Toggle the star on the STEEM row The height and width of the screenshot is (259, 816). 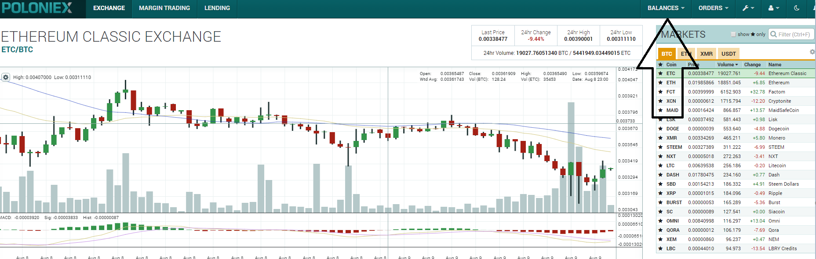[x=660, y=147]
